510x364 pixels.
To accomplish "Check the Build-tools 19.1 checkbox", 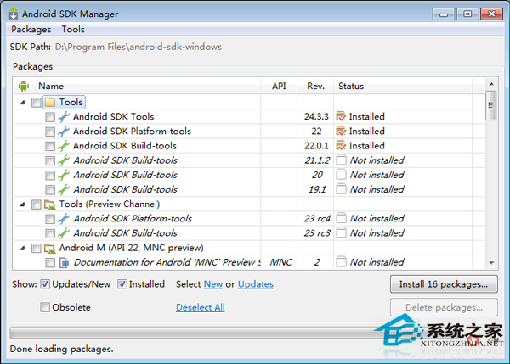I will 50,189.
